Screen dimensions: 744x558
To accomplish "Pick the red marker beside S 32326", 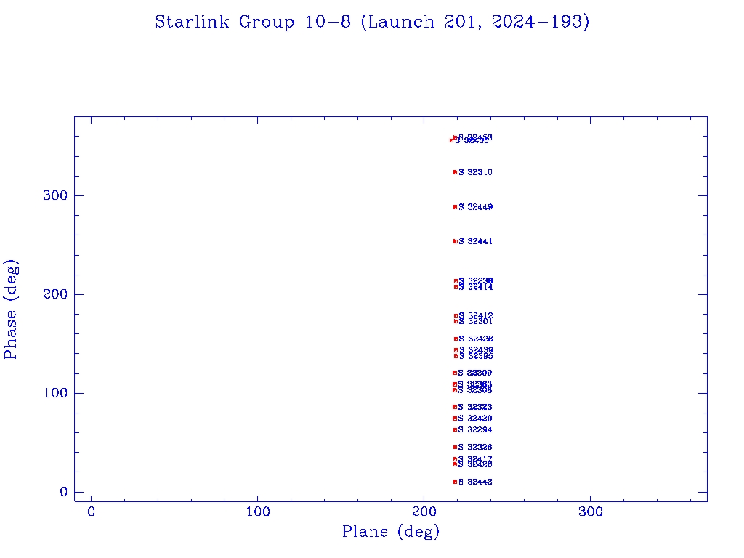I will (455, 447).
